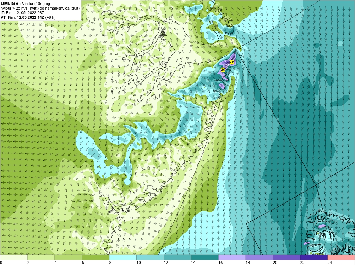This screenshot has height=265, width=355.
Task: Click the yellow gust marker labeled 26
Action: tap(223, 70)
